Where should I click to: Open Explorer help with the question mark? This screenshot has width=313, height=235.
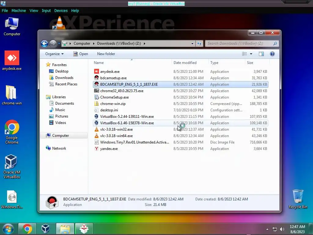coord(272,54)
